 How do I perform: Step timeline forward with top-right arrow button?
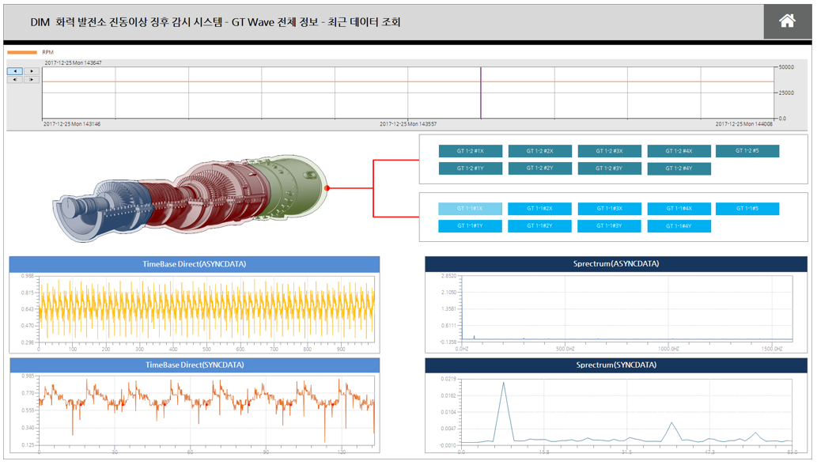[32, 71]
